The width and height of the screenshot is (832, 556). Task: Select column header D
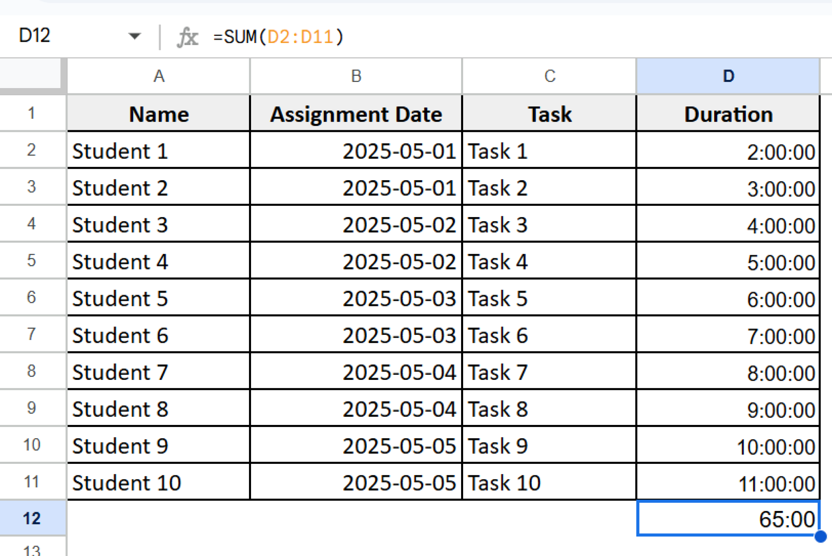pos(727,76)
